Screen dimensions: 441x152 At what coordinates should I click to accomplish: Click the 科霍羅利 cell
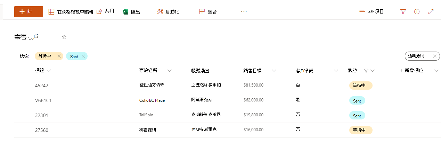click(x=148, y=130)
